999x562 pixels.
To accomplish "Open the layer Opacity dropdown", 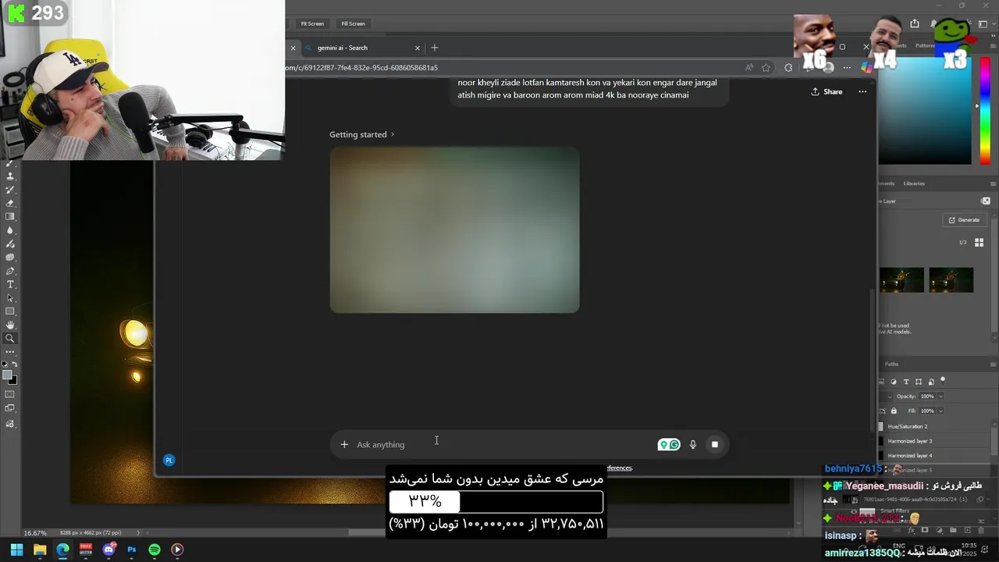I will (x=940, y=397).
